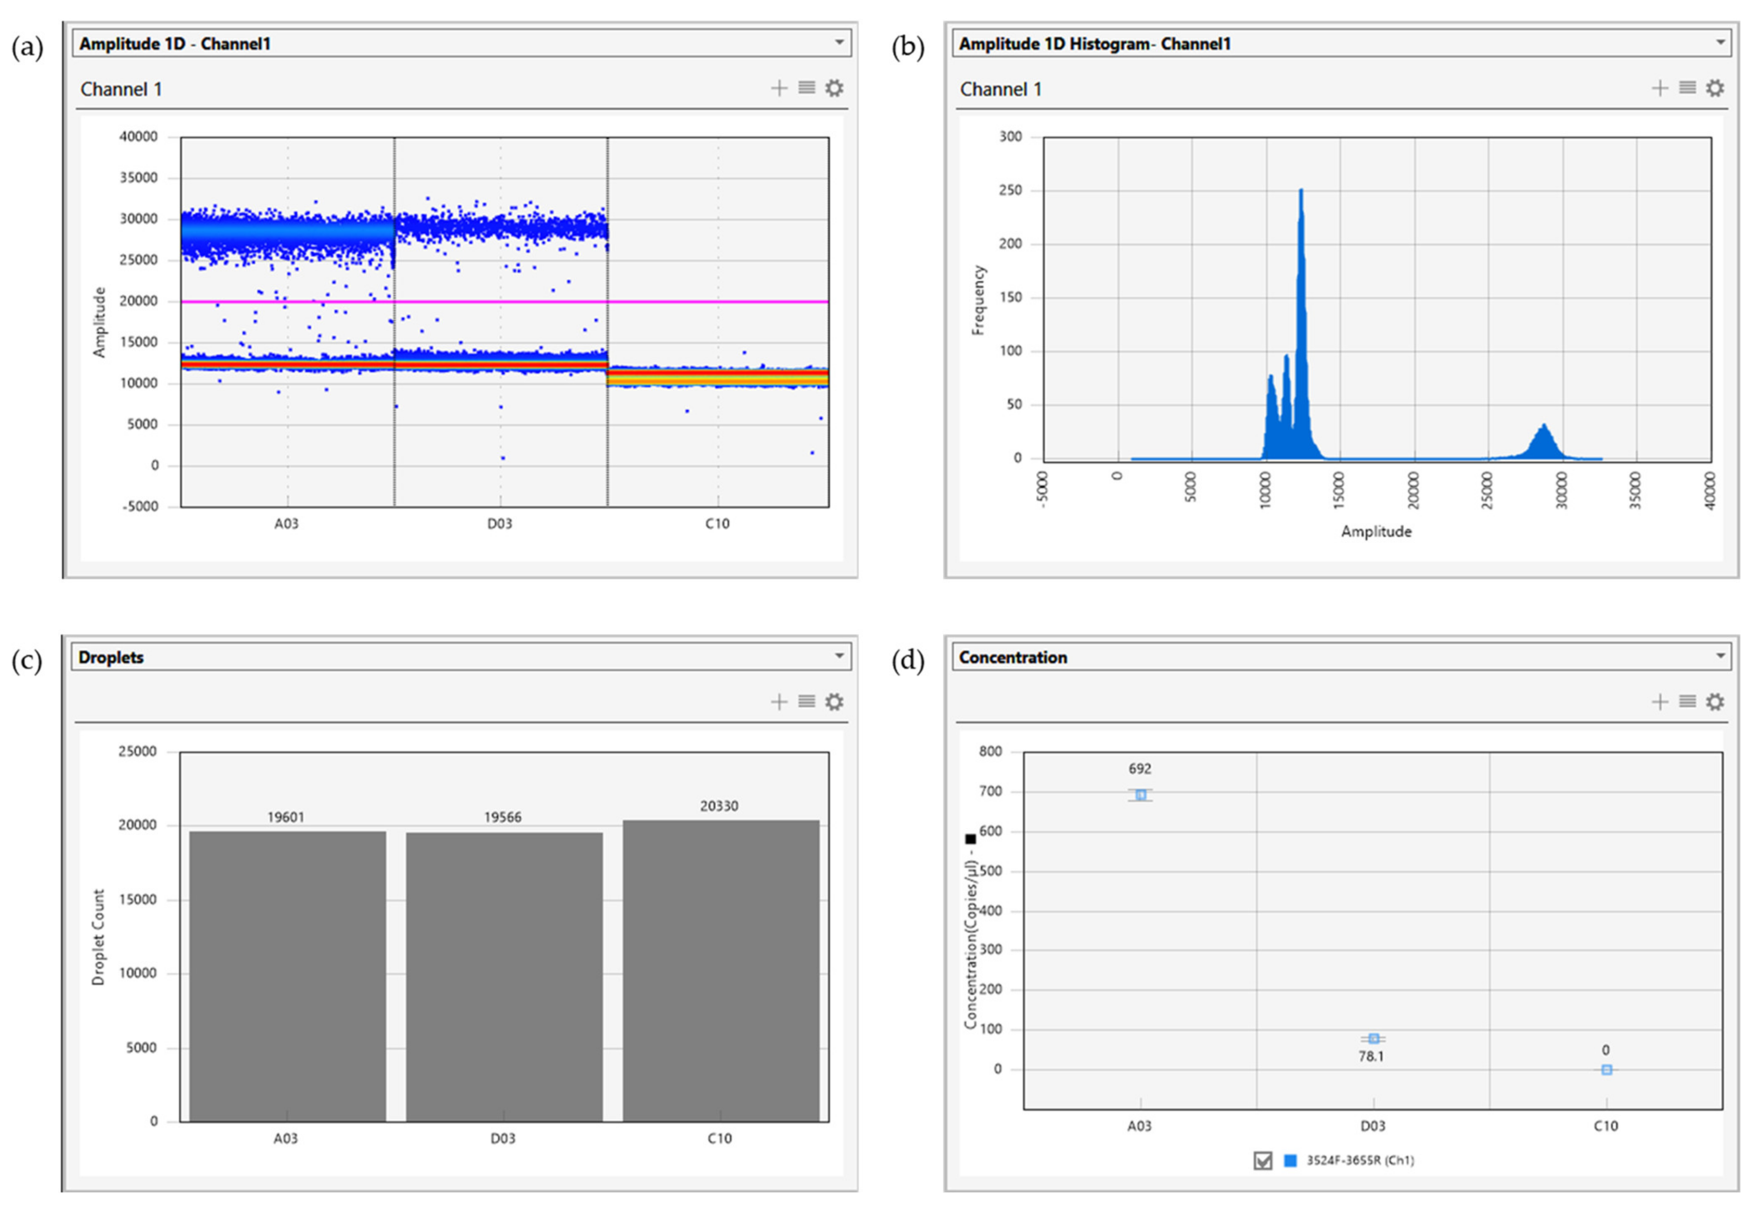Click the D03 concentration data point 78.1
This screenshot has height=1209, width=1757.
[1373, 1039]
